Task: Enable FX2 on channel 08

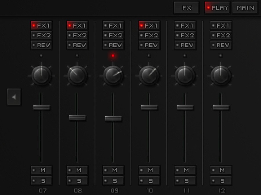Action: (x=77, y=35)
